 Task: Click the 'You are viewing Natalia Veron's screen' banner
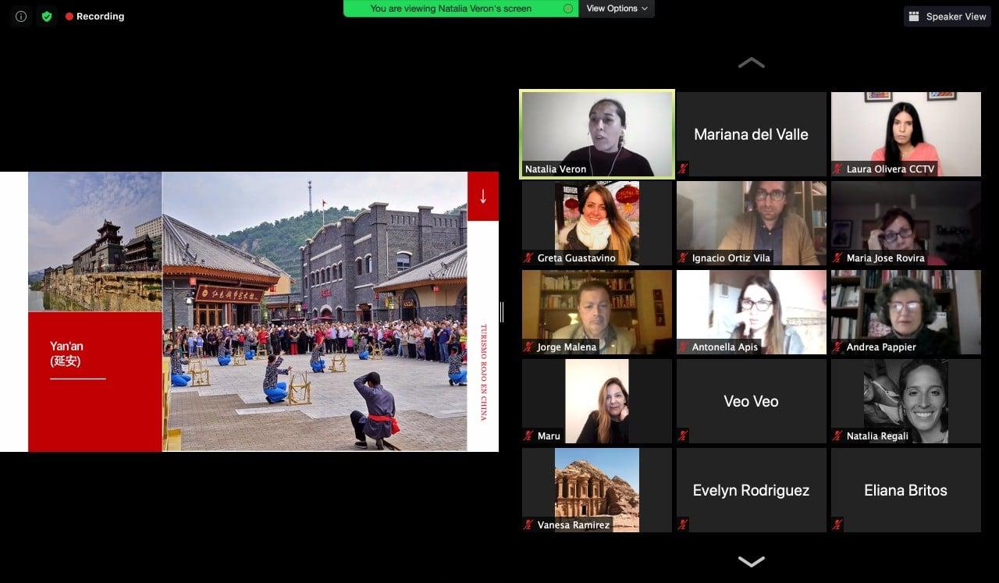click(x=451, y=9)
